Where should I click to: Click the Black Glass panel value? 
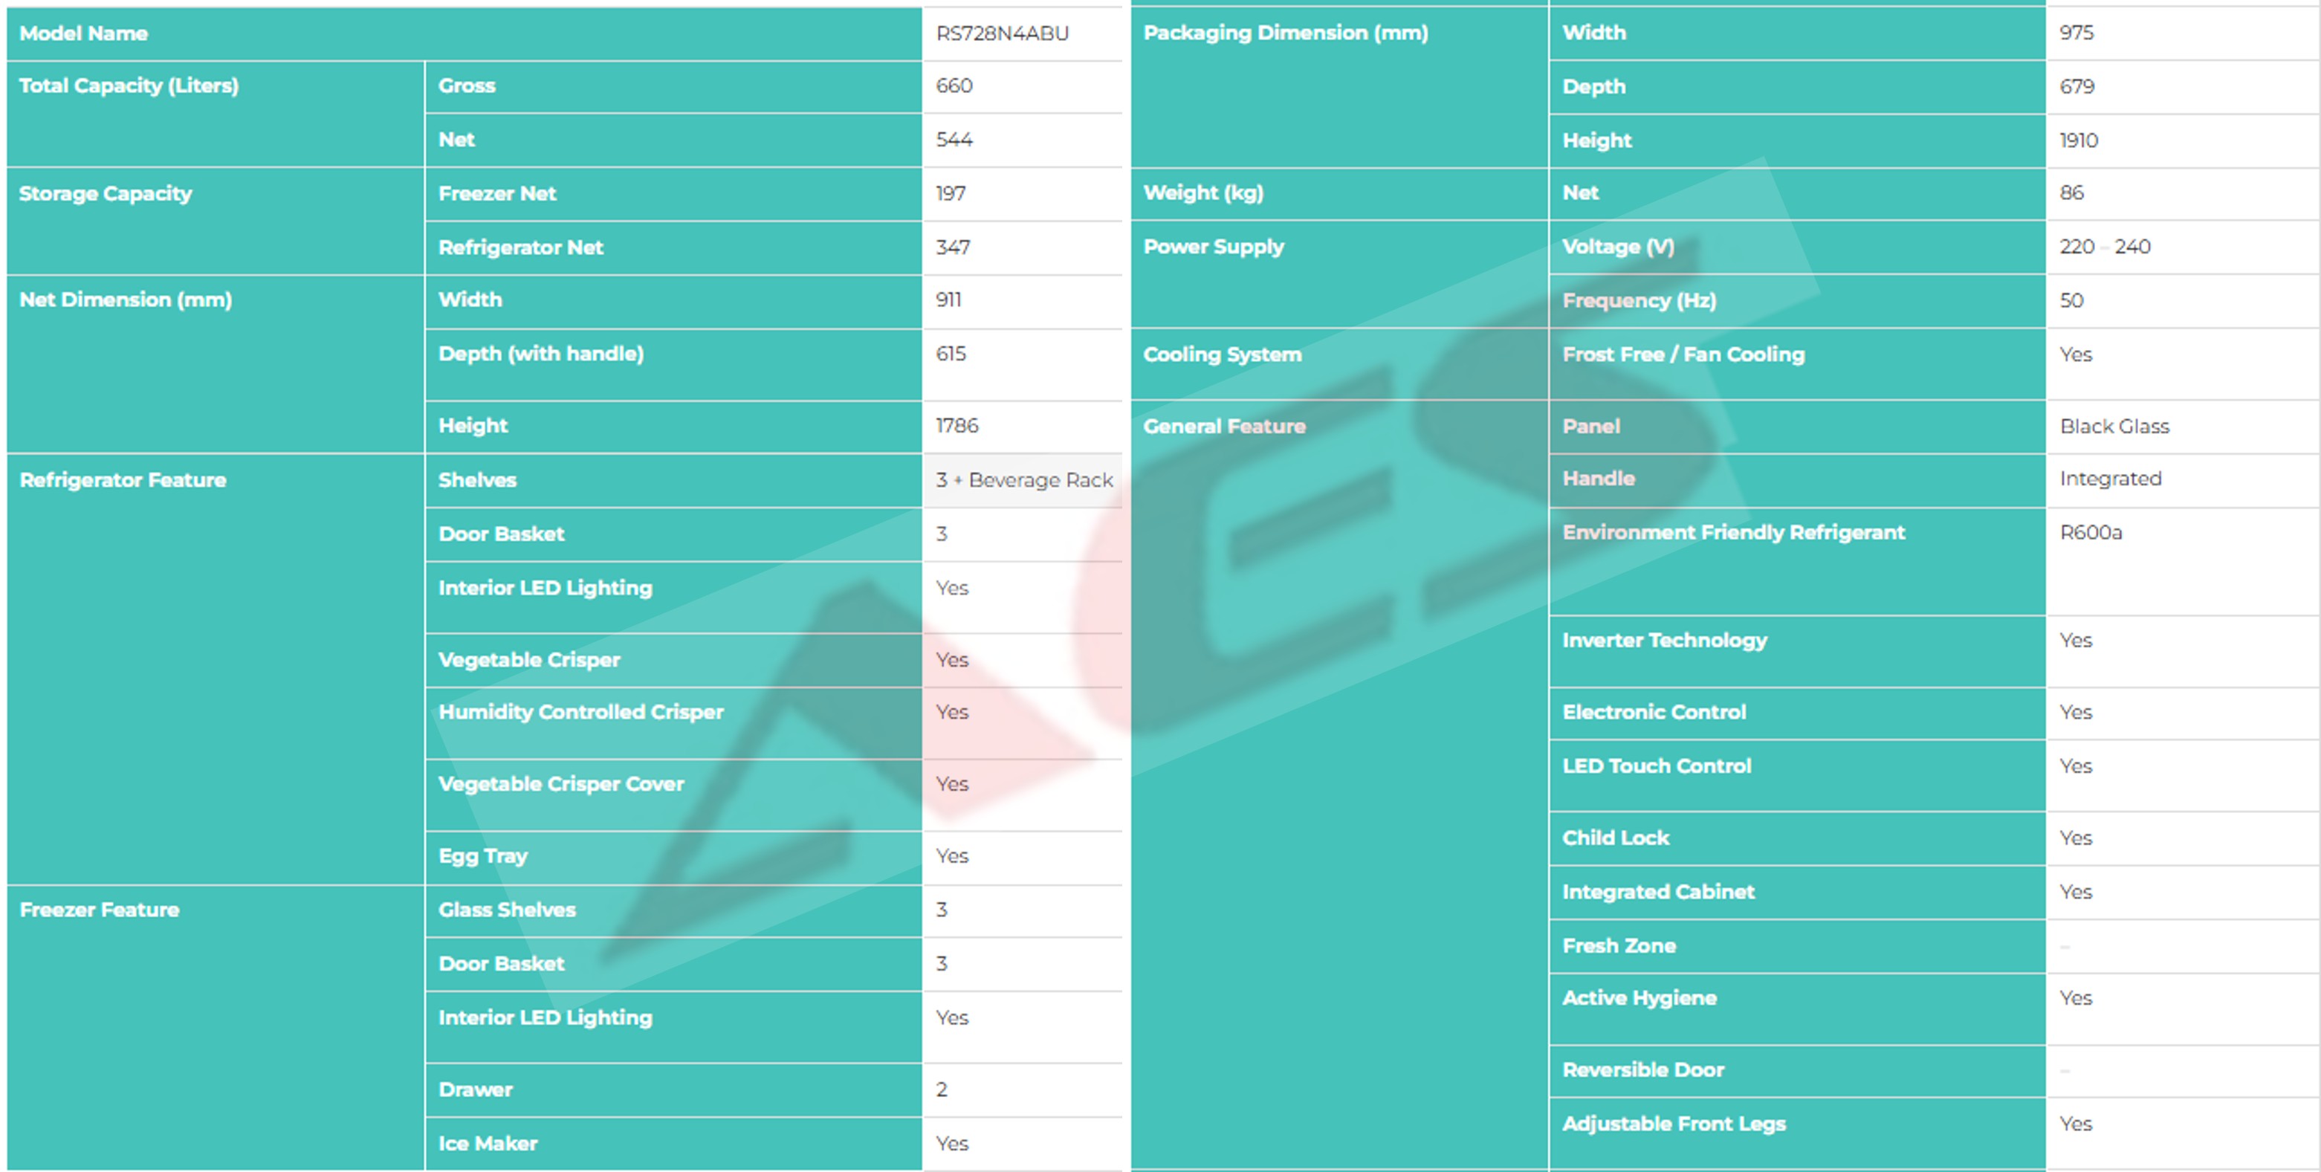point(2114,426)
